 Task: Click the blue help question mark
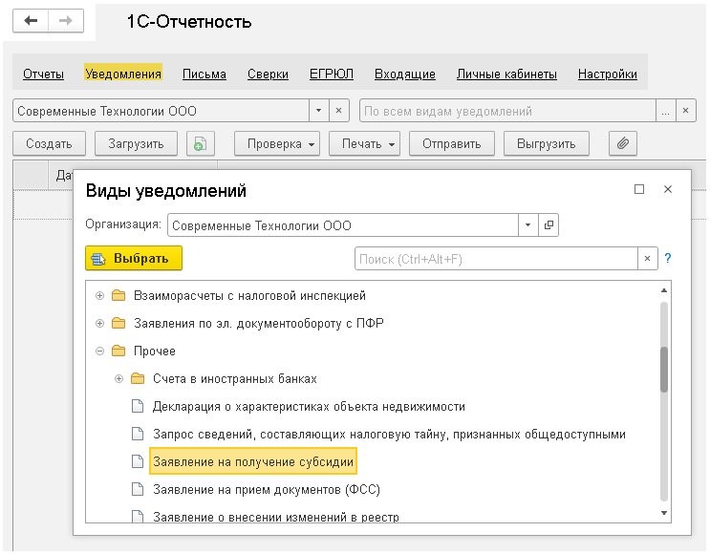pyautogui.click(x=668, y=259)
